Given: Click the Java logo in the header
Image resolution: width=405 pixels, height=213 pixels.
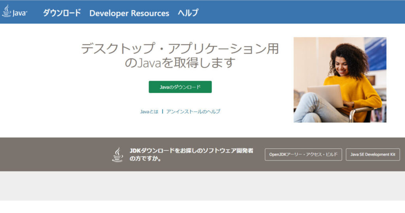Looking at the screenshot, I should [x=15, y=11].
